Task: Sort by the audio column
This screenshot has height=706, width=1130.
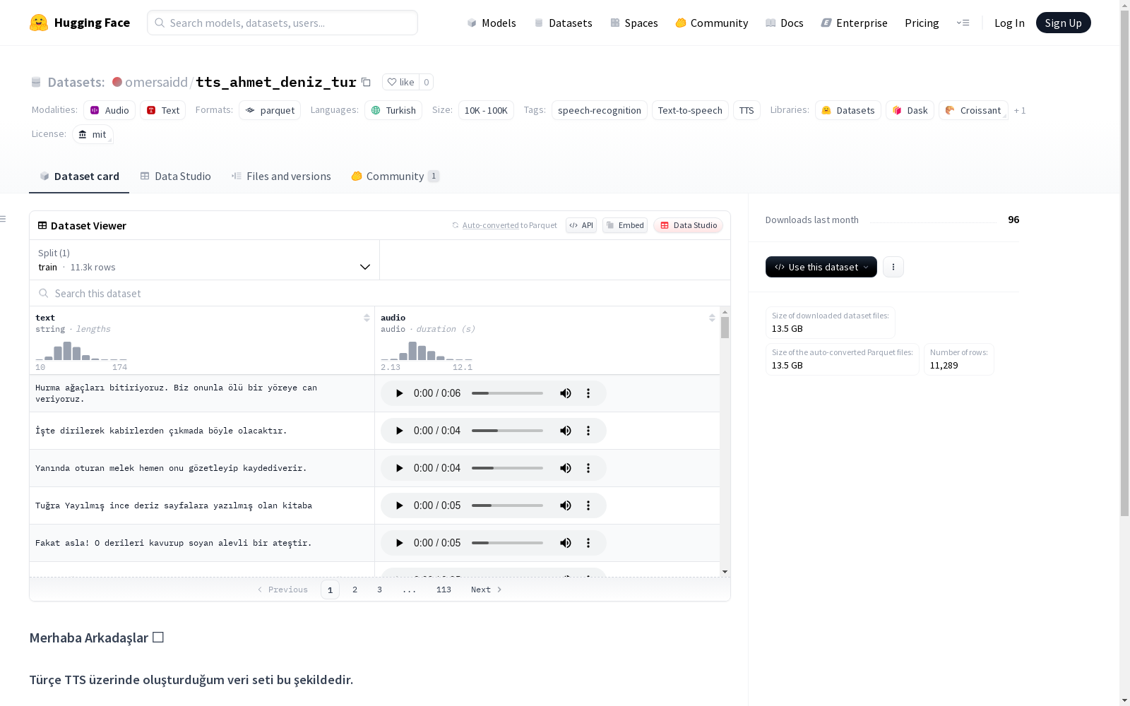Action: pyautogui.click(x=712, y=318)
